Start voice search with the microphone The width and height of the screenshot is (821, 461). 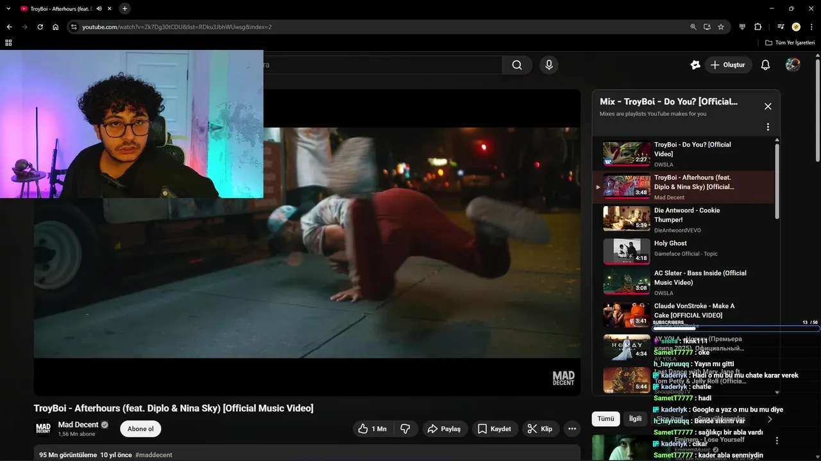(548, 65)
